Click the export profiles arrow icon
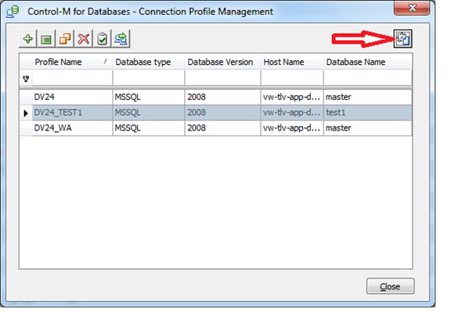The width and height of the screenshot is (451, 312). tap(121, 38)
